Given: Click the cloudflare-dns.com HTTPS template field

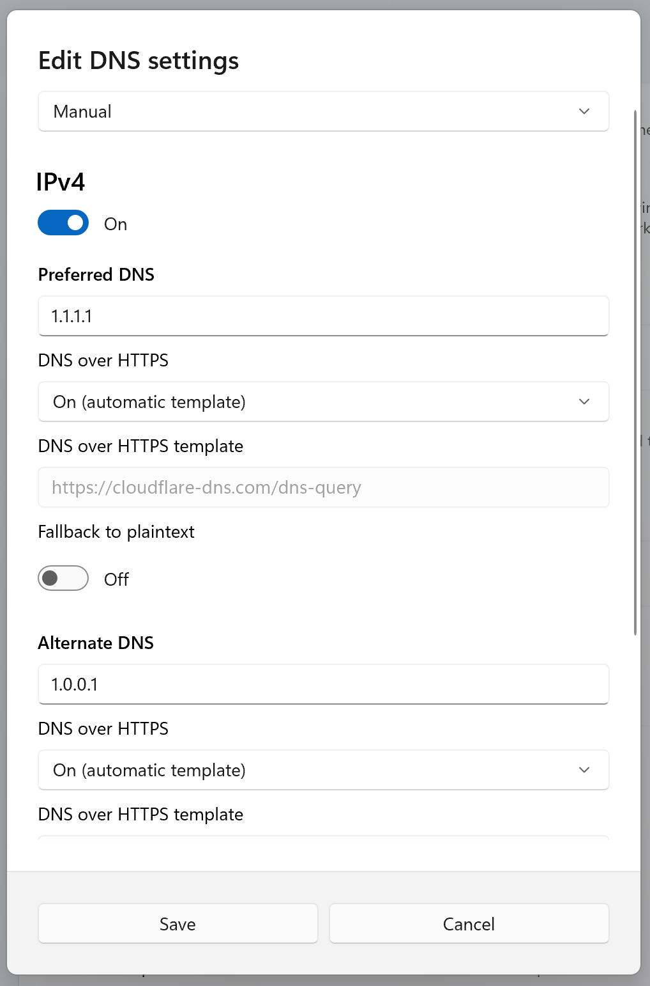Looking at the screenshot, I should (x=323, y=487).
